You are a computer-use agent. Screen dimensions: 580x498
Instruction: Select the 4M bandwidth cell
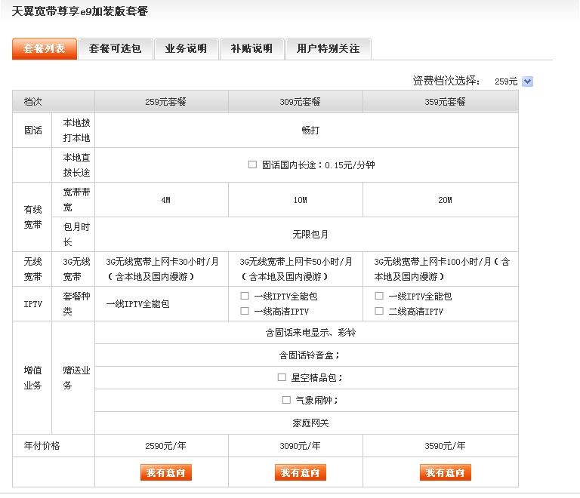click(x=162, y=200)
